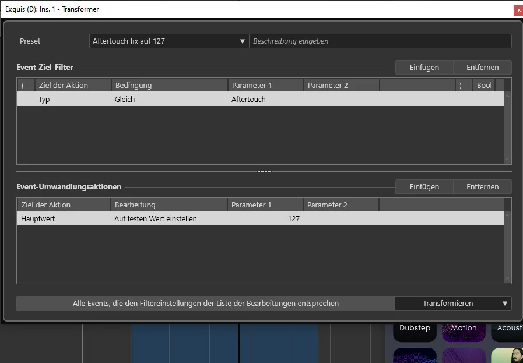Image resolution: width=523 pixels, height=363 pixels.
Task: Open the preset dropdown "Aftertouch fix auf 127"
Action: tap(169, 41)
